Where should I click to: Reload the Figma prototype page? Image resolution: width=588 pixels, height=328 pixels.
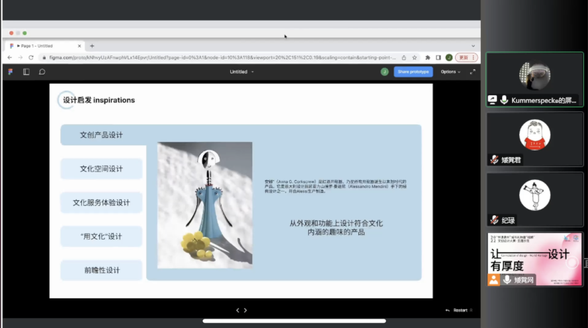point(31,57)
